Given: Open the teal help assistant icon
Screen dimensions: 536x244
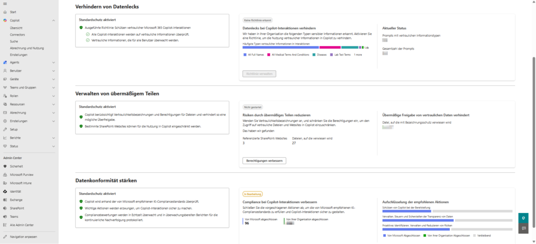Looking at the screenshot, I should pyautogui.click(x=523, y=218).
